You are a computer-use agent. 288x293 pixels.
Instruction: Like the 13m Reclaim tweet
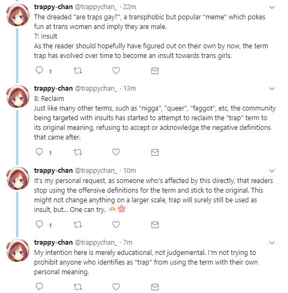pos(116,152)
